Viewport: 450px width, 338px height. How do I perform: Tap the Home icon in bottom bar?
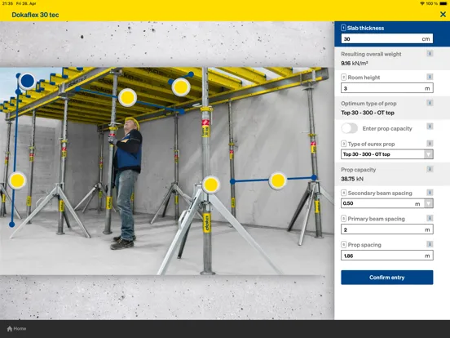pyautogui.click(x=10, y=328)
